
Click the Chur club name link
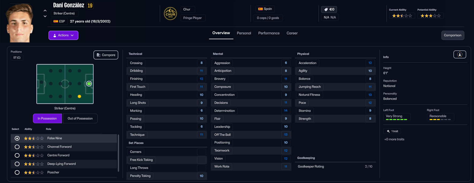point(188,9)
